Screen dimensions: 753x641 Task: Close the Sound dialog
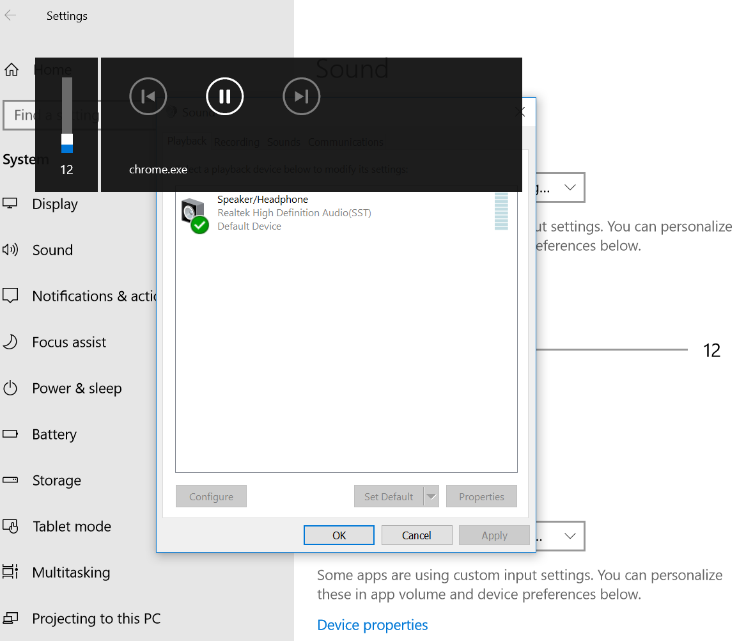[520, 112]
